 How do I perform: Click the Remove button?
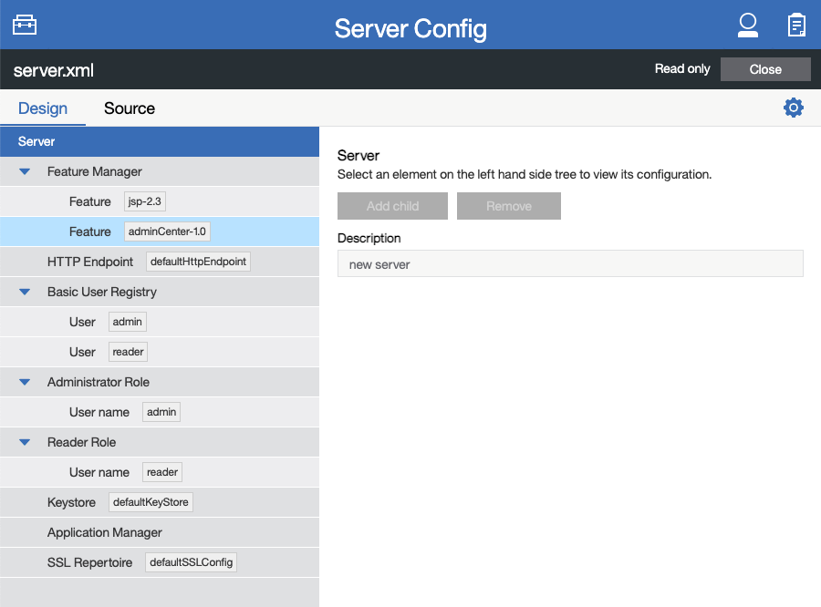508,206
